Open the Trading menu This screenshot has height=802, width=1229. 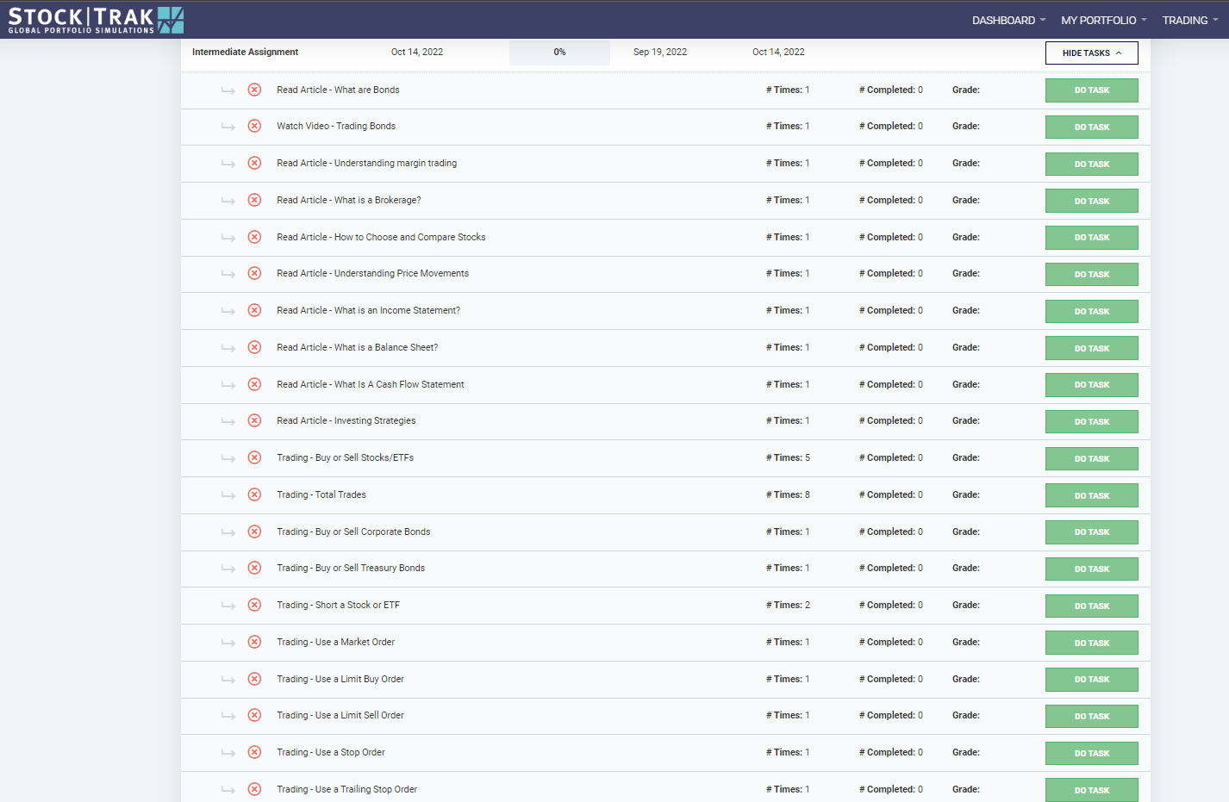[1189, 20]
